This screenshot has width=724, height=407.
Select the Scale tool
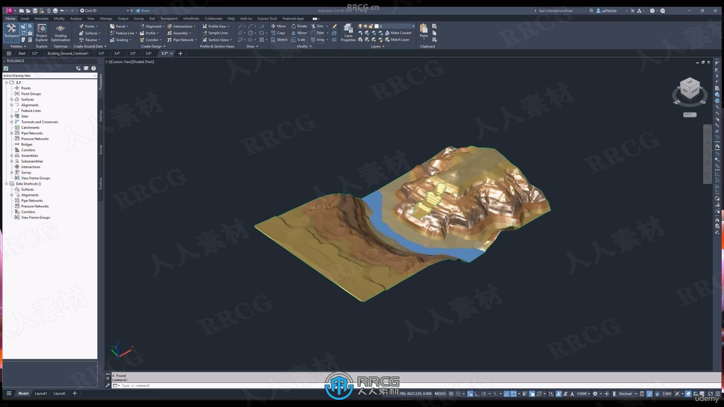click(x=298, y=40)
